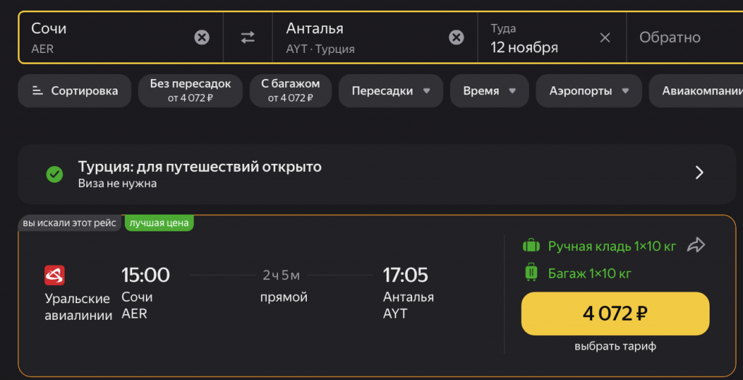Click the green checkmark Turkey status icon
743x380 pixels.
[54, 174]
